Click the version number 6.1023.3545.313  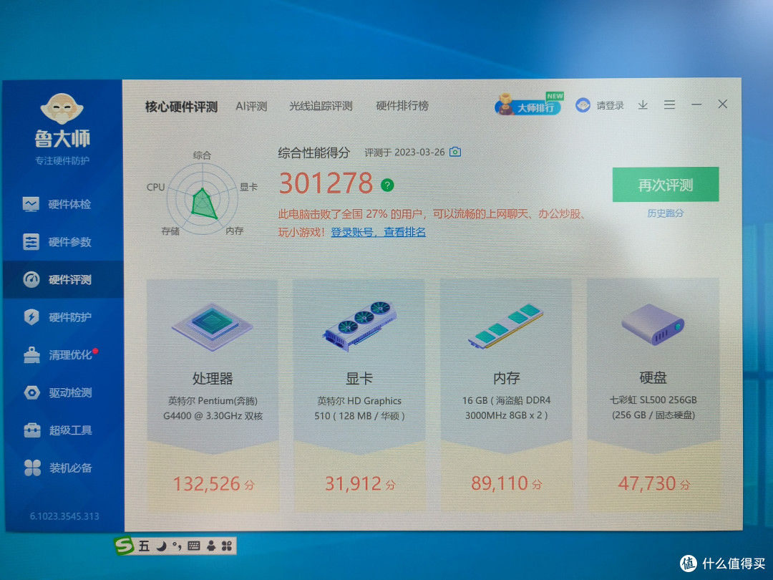(x=64, y=516)
